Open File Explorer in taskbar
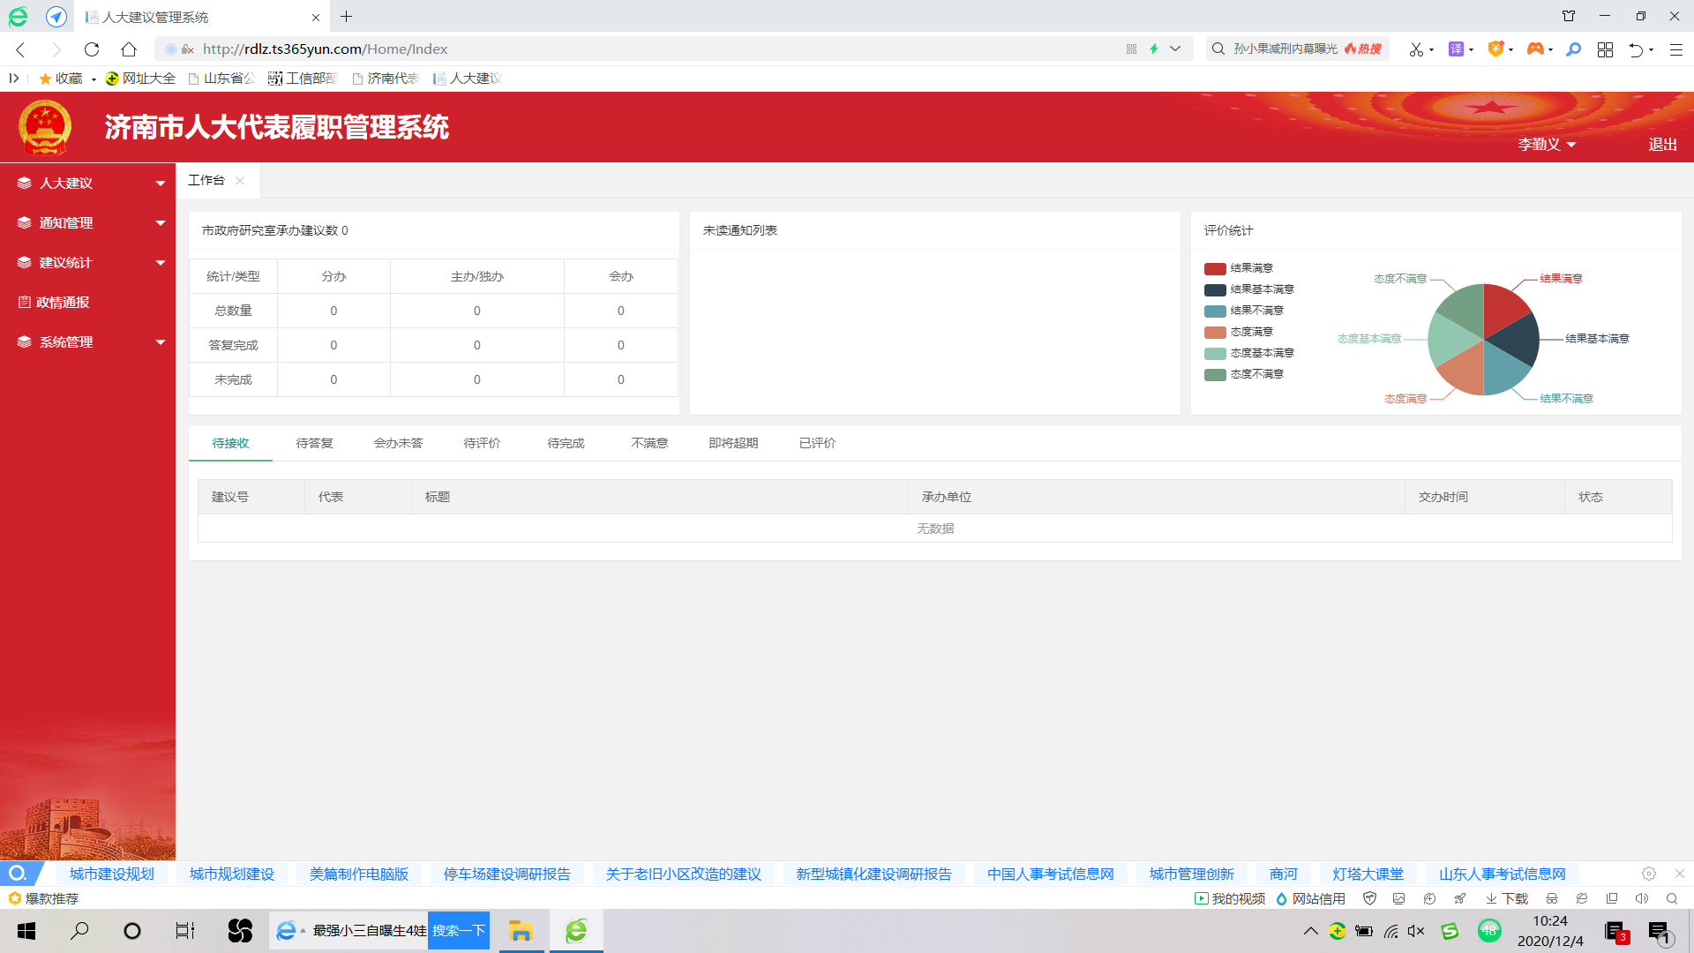This screenshot has width=1694, height=953. tap(521, 931)
